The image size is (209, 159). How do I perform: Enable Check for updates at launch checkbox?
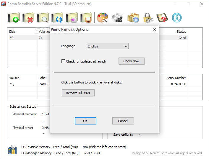[63, 61]
